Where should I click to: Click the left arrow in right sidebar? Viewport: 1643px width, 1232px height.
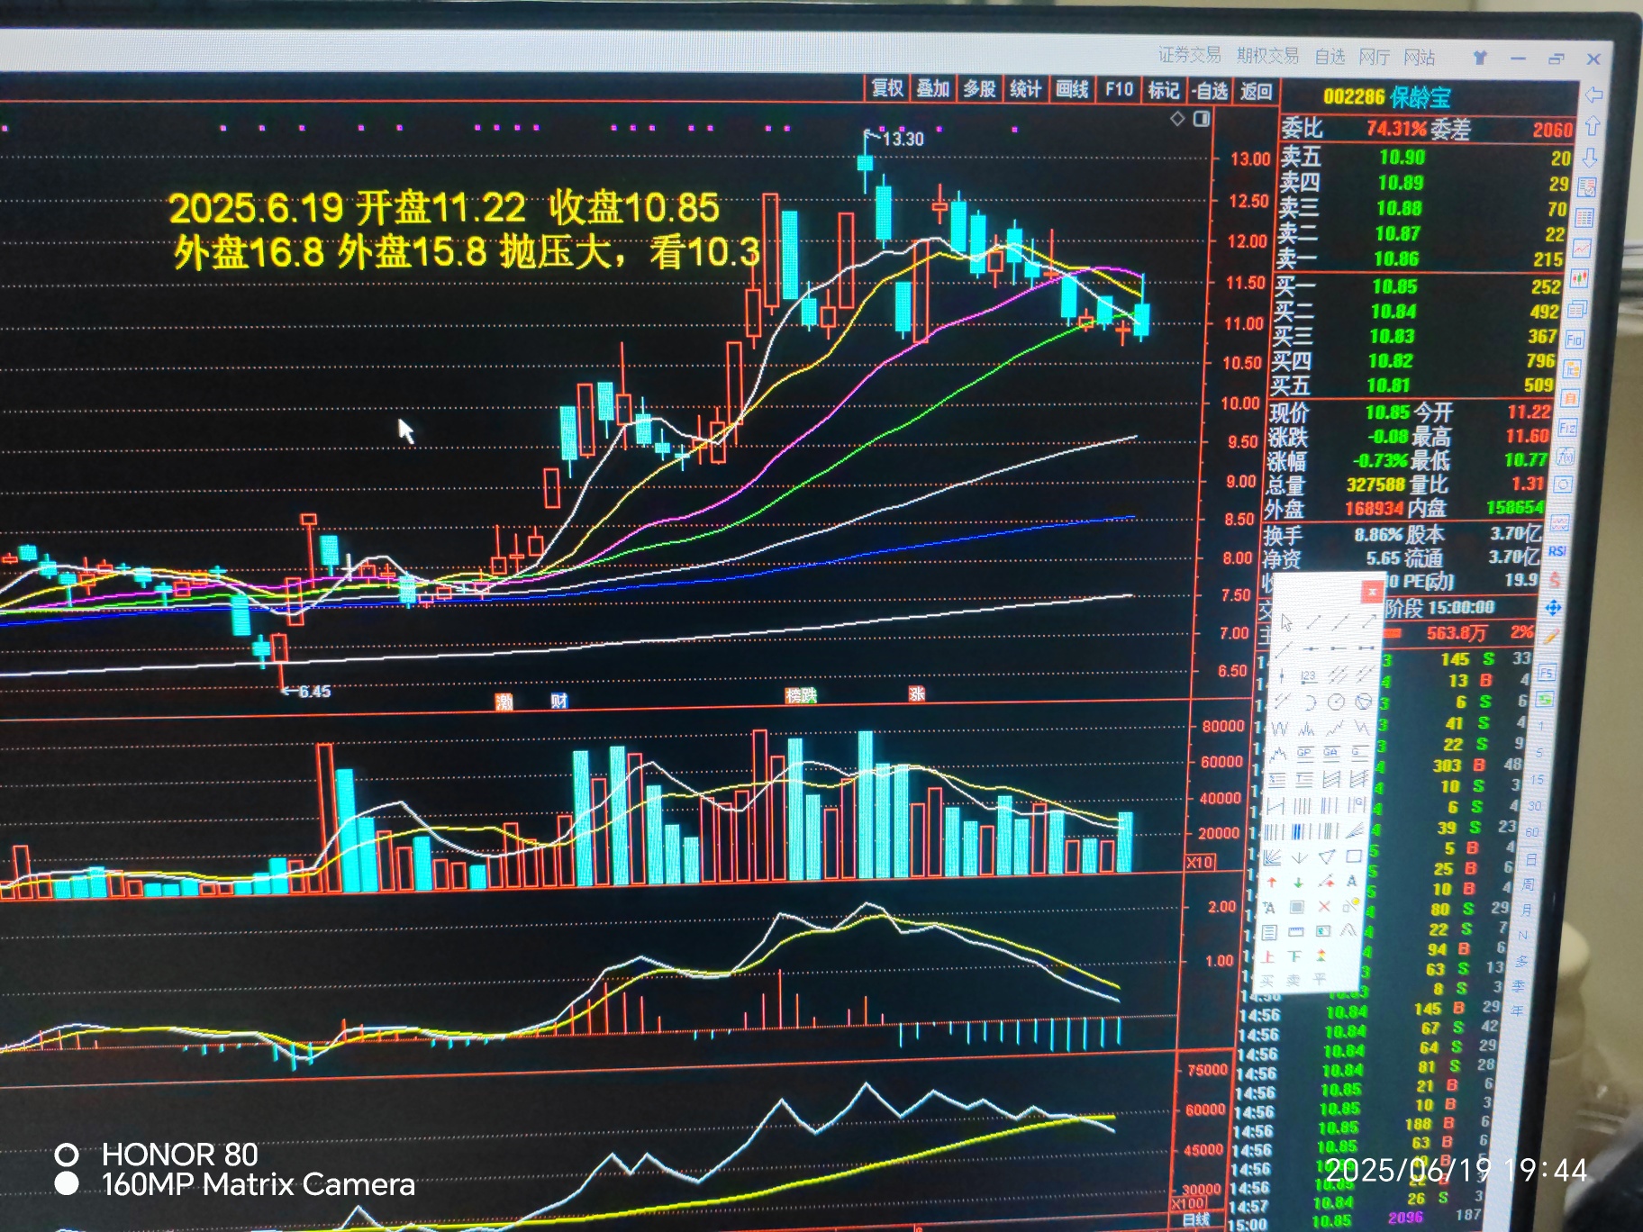1593,95
